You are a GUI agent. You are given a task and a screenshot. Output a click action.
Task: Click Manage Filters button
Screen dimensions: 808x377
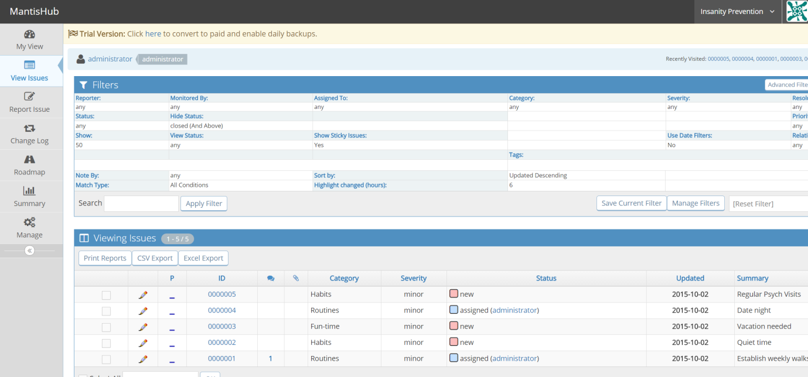pyautogui.click(x=696, y=203)
